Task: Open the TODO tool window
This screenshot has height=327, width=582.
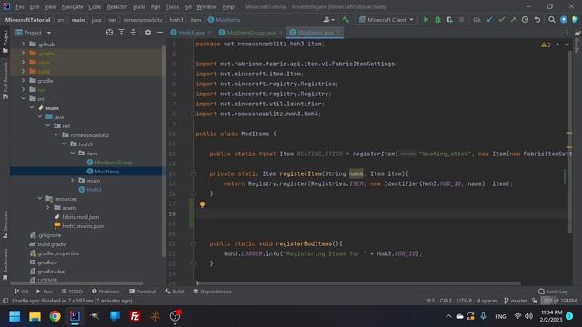Action: tap(72, 292)
